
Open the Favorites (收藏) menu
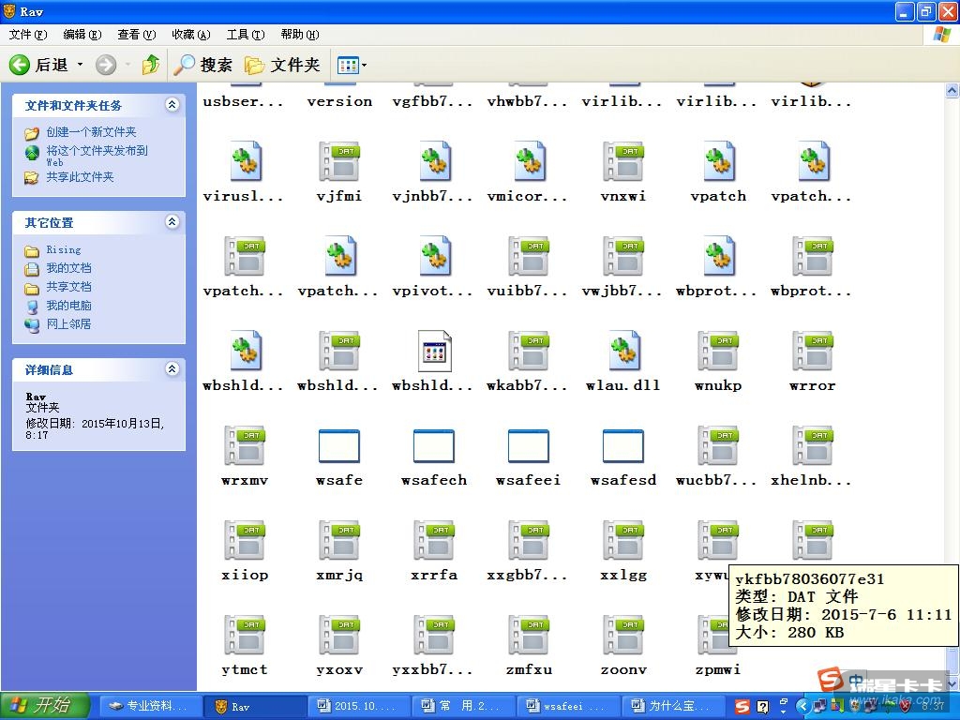190,35
